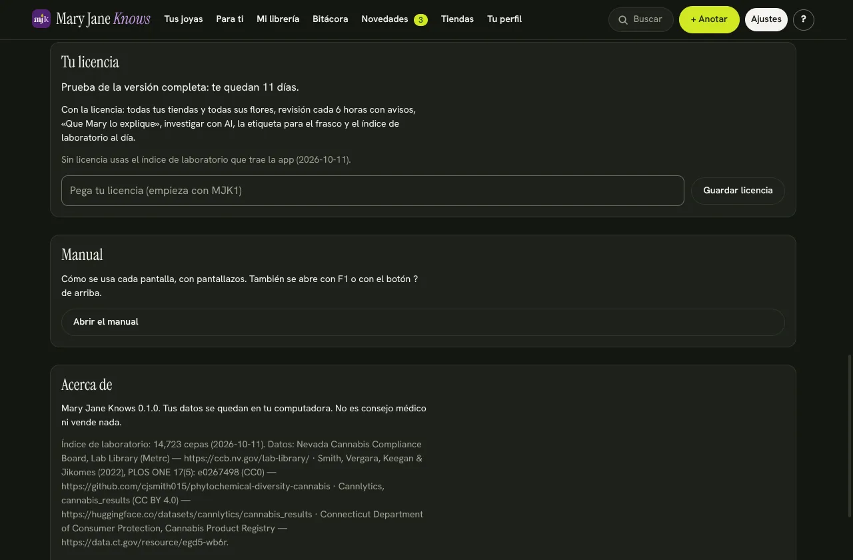Click the data.ct.gov/resource URL text

click(145, 543)
